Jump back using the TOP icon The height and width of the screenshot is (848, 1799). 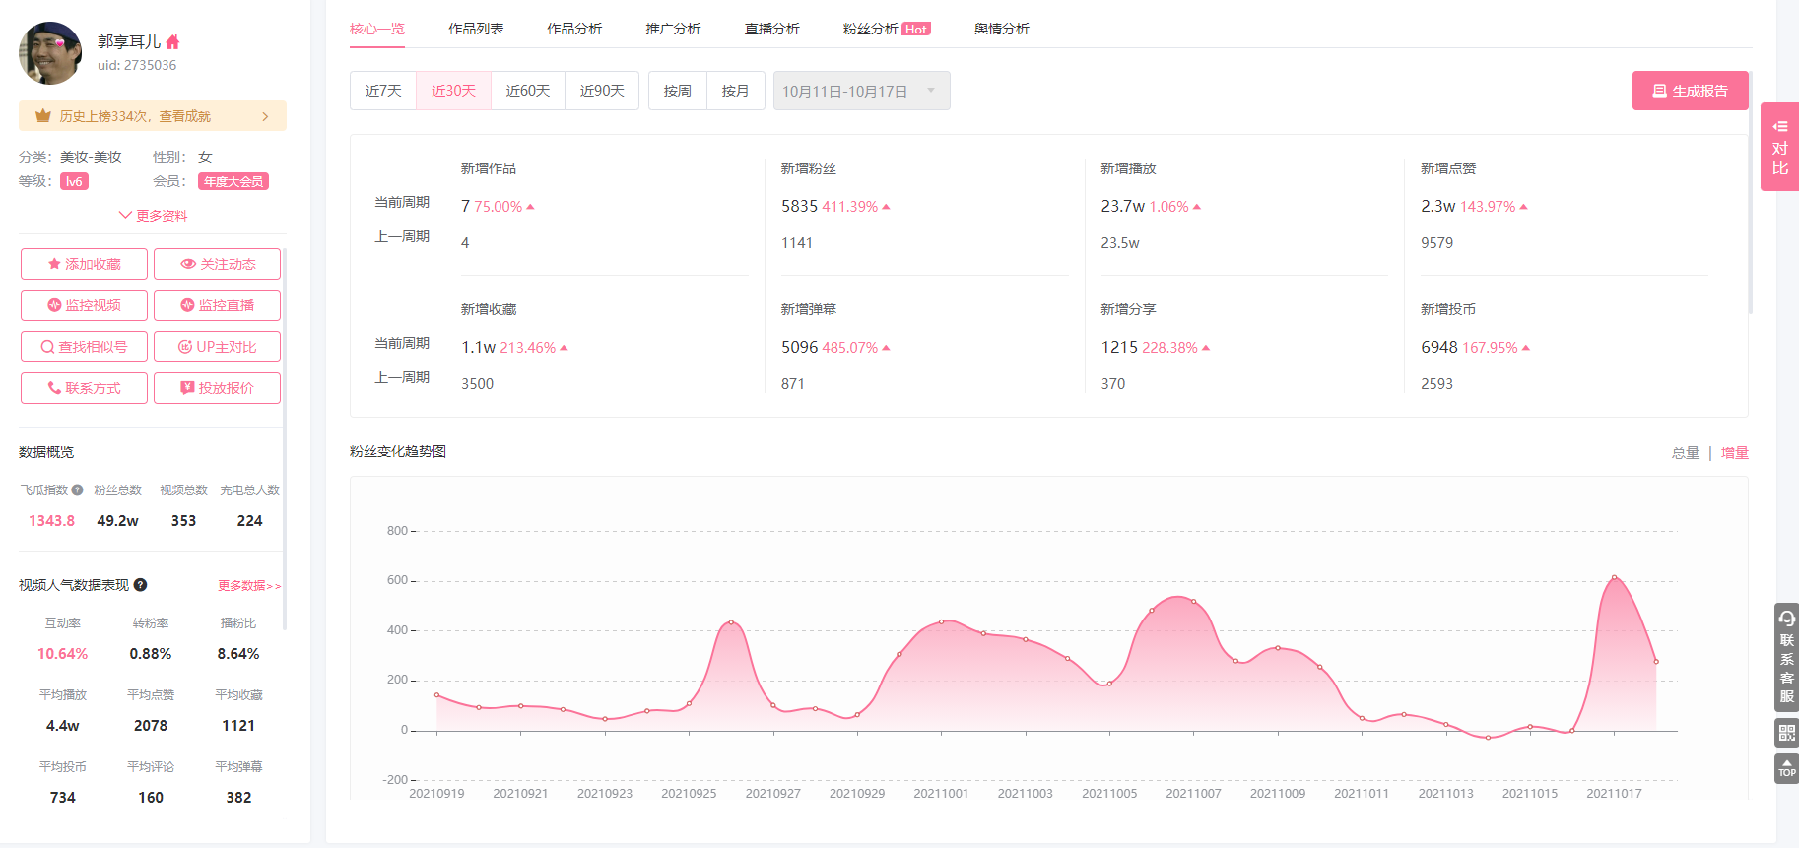point(1786,768)
